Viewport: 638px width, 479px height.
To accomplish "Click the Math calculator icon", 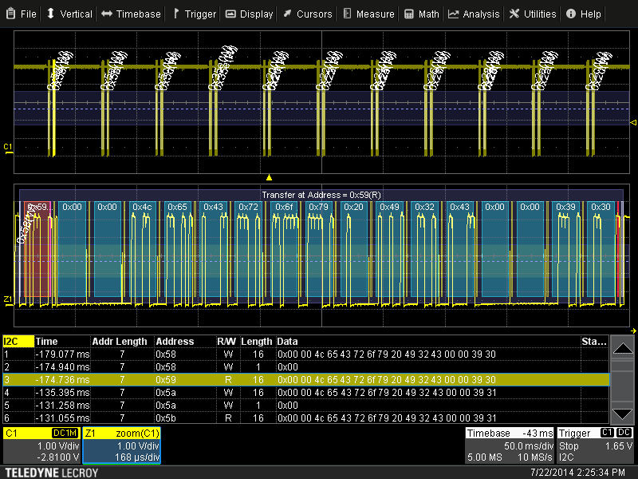I will click(x=409, y=14).
